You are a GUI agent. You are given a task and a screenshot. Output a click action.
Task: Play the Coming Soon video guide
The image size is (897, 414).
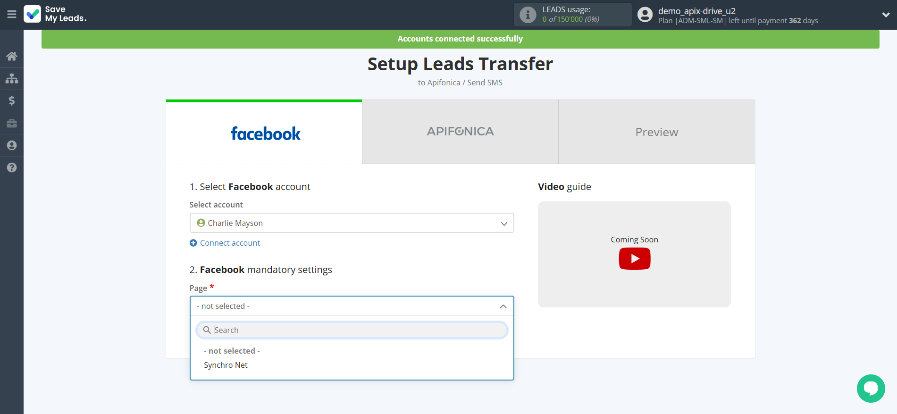tap(634, 258)
